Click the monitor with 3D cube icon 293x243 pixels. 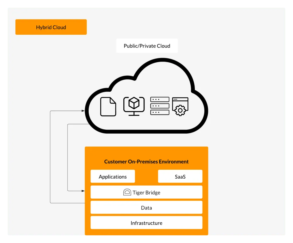(x=134, y=106)
